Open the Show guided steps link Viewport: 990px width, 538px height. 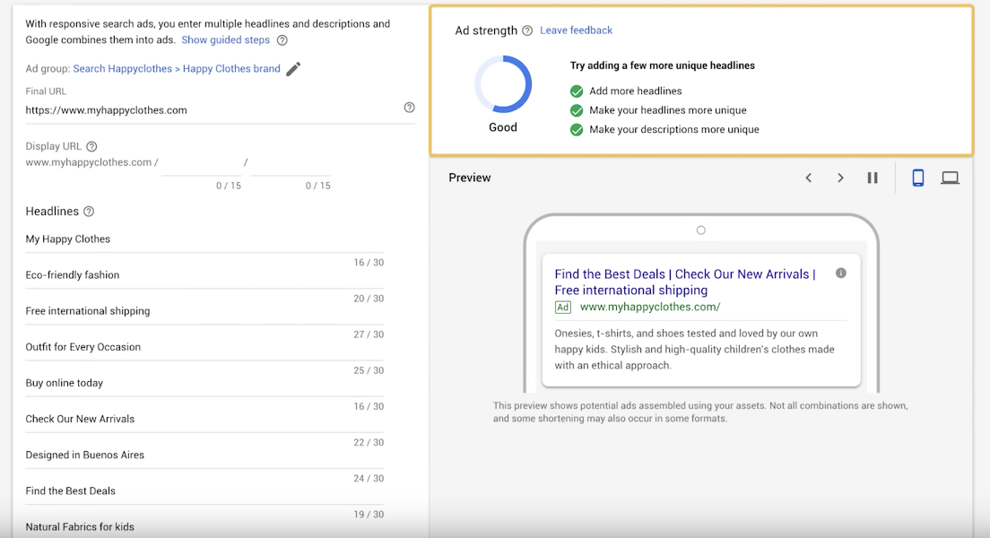(225, 39)
